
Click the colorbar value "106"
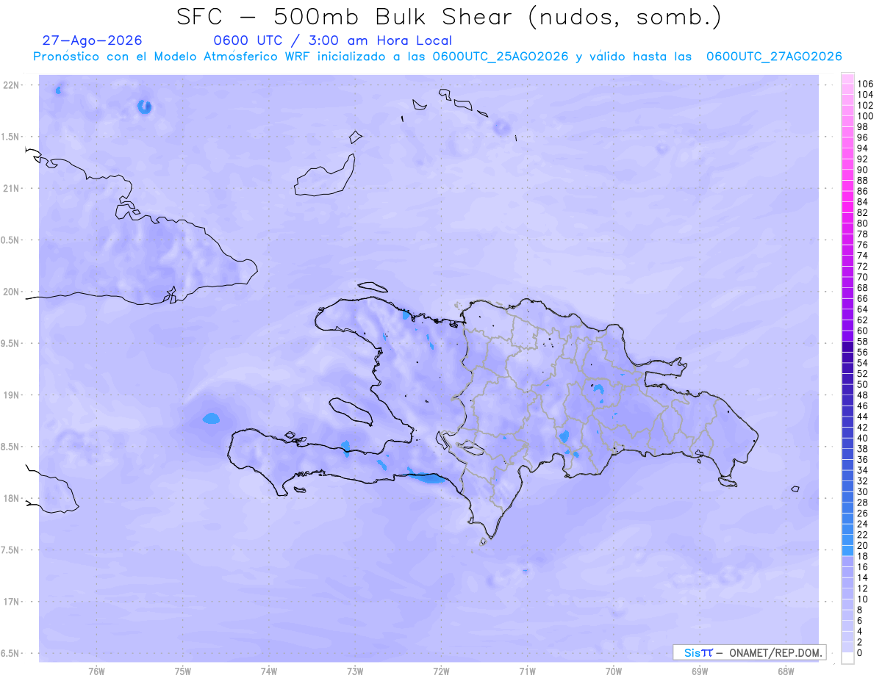click(865, 84)
